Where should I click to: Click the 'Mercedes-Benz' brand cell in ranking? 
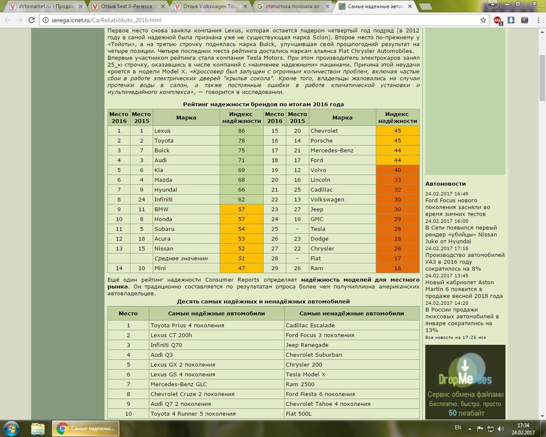click(x=342, y=150)
